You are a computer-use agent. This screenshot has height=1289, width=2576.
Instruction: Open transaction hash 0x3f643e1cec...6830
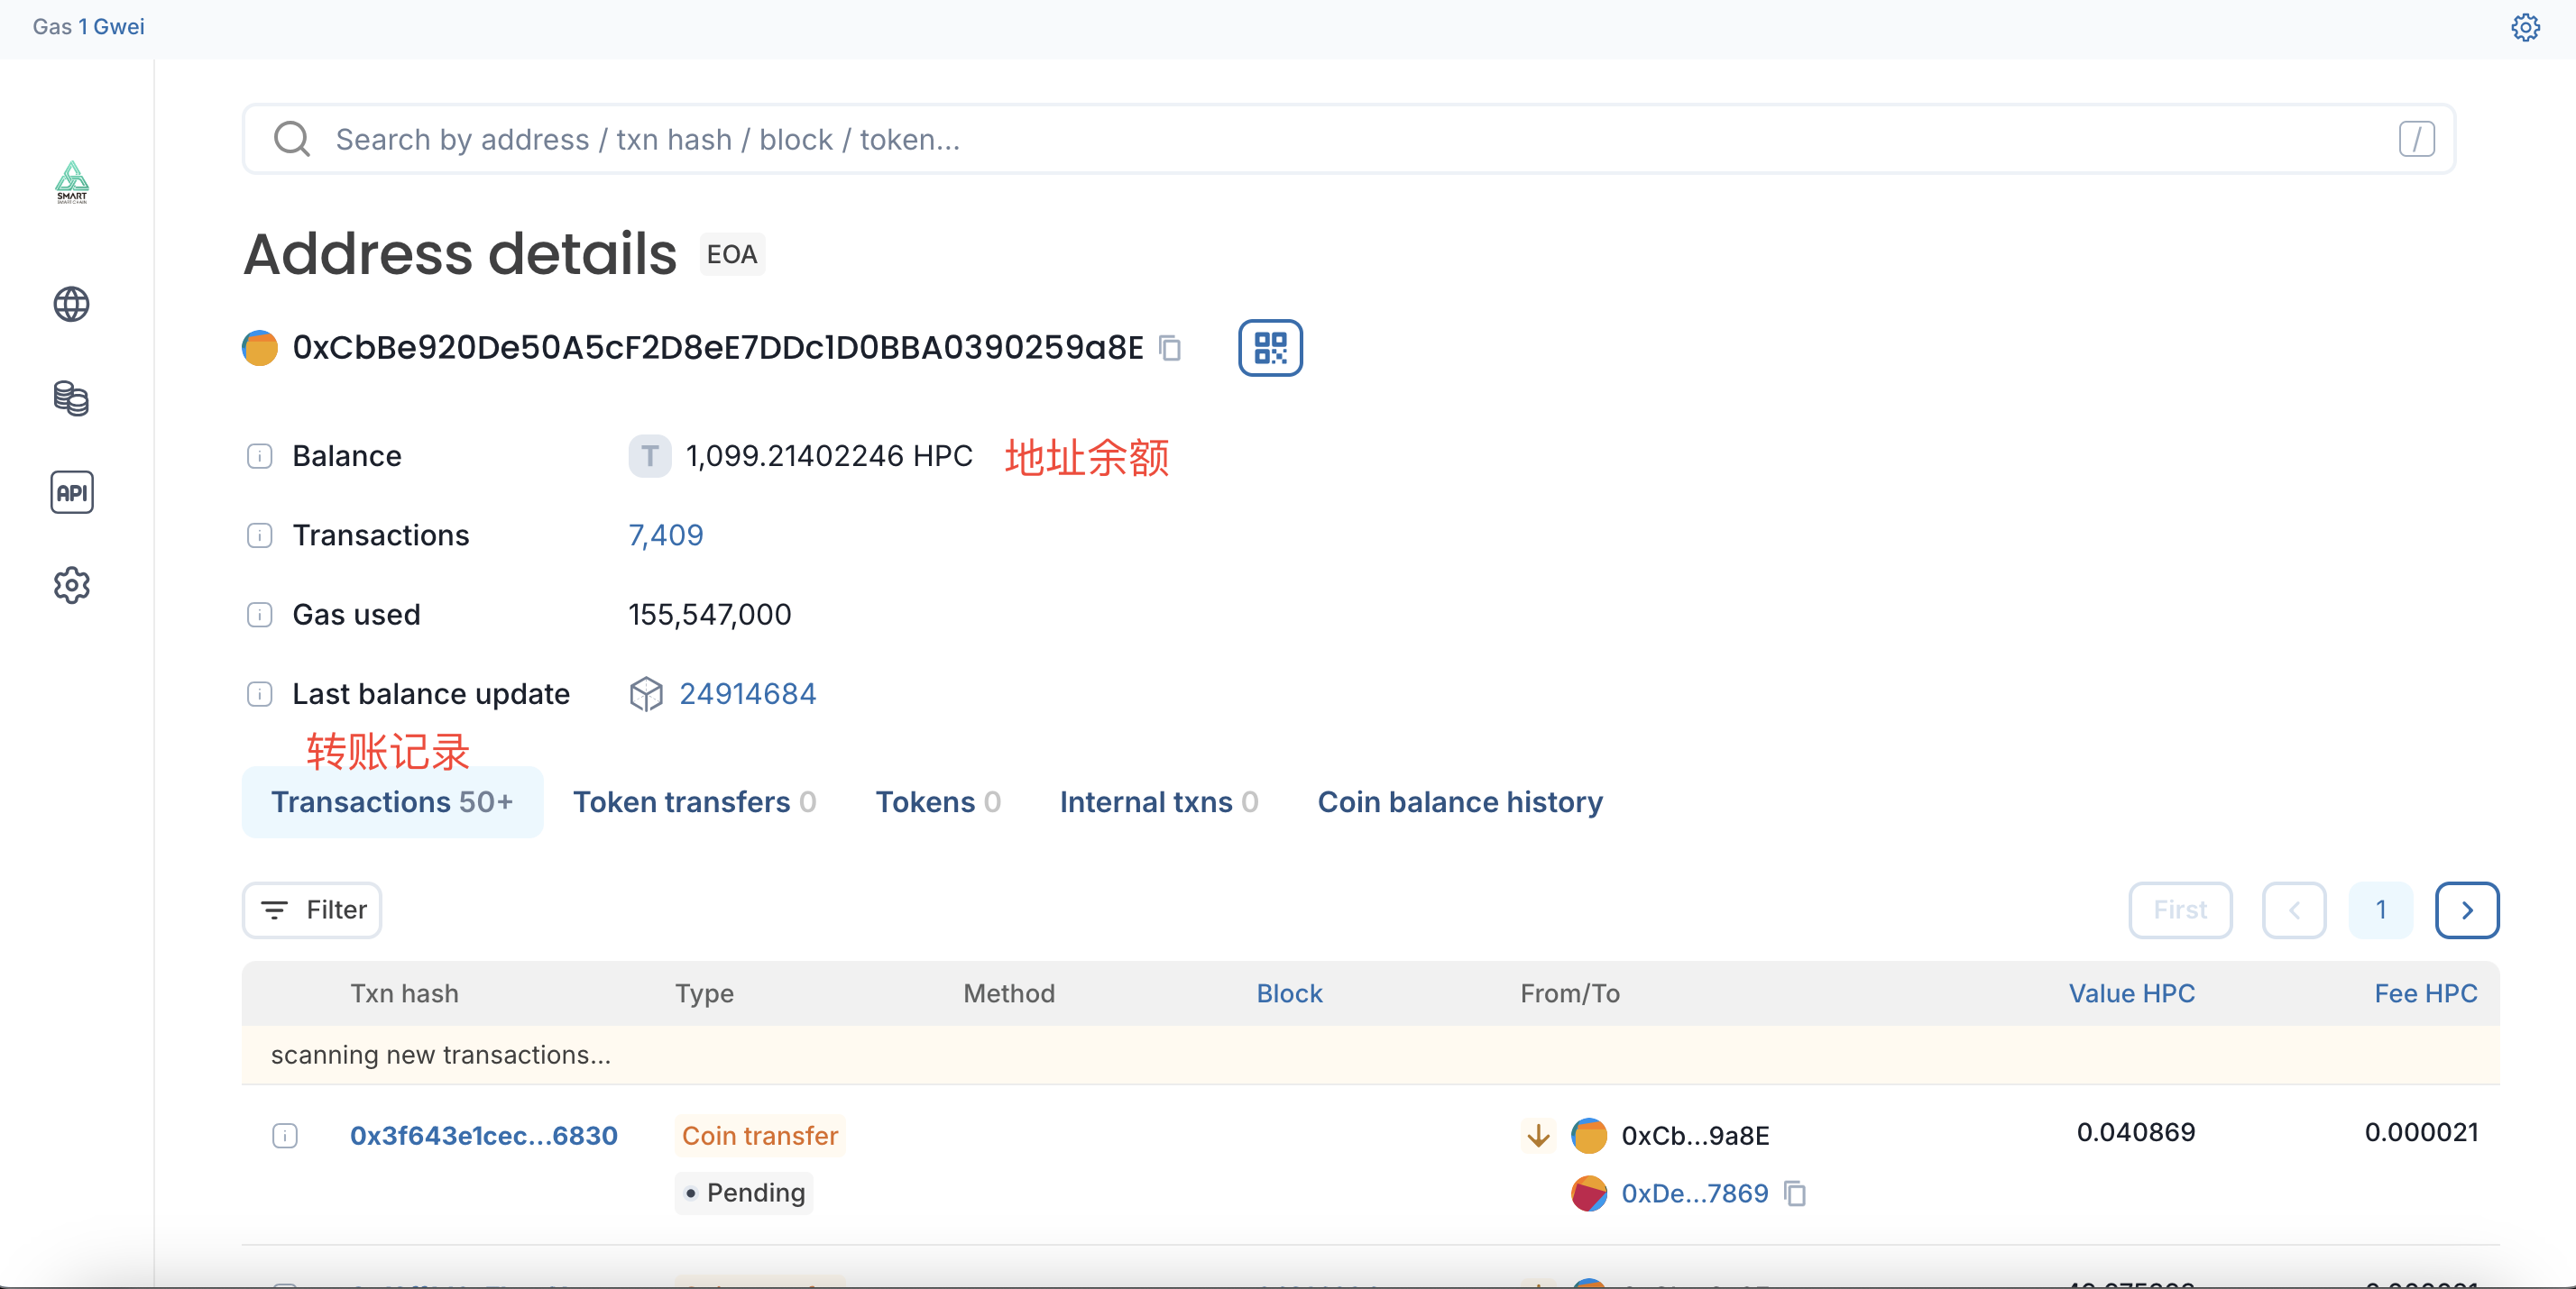[483, 1135]
